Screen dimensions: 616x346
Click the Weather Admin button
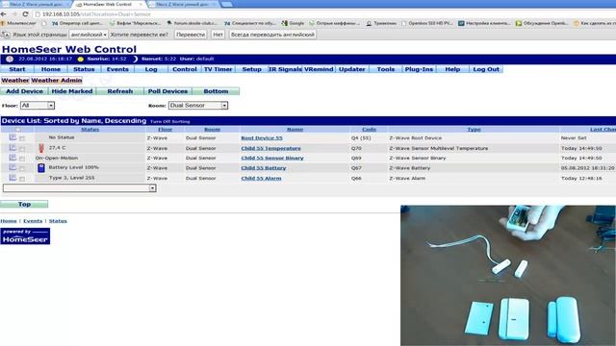tap(57, 81)
